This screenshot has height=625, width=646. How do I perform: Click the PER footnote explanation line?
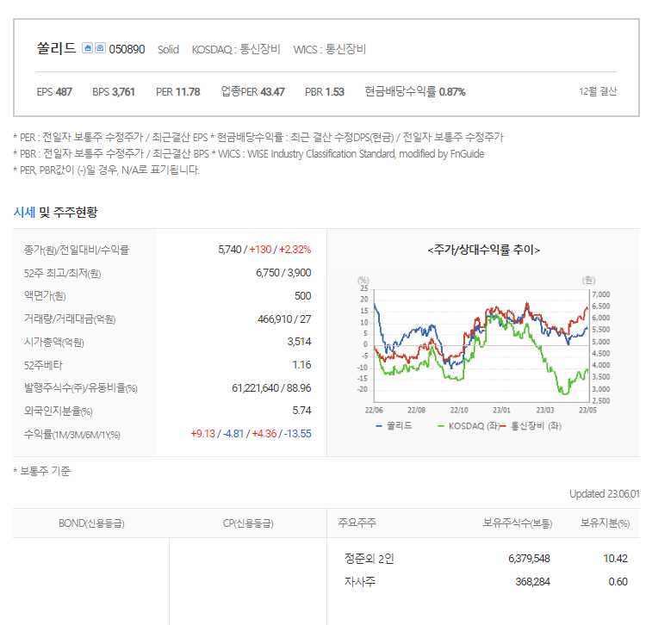coord(258,137)
